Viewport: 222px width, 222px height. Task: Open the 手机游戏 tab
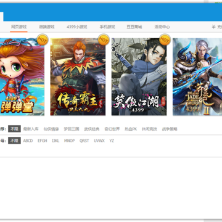107,27
